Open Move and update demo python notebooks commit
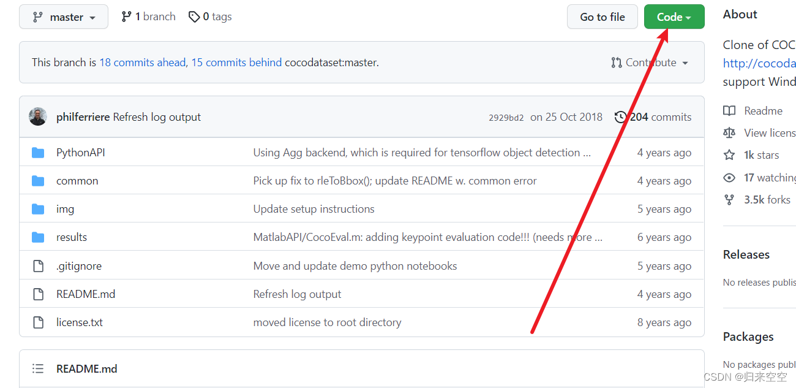 click(x=355, y=266)
